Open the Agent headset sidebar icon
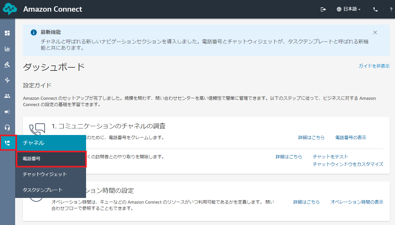This screenshot has height=225, width=395. pos(7,127)
